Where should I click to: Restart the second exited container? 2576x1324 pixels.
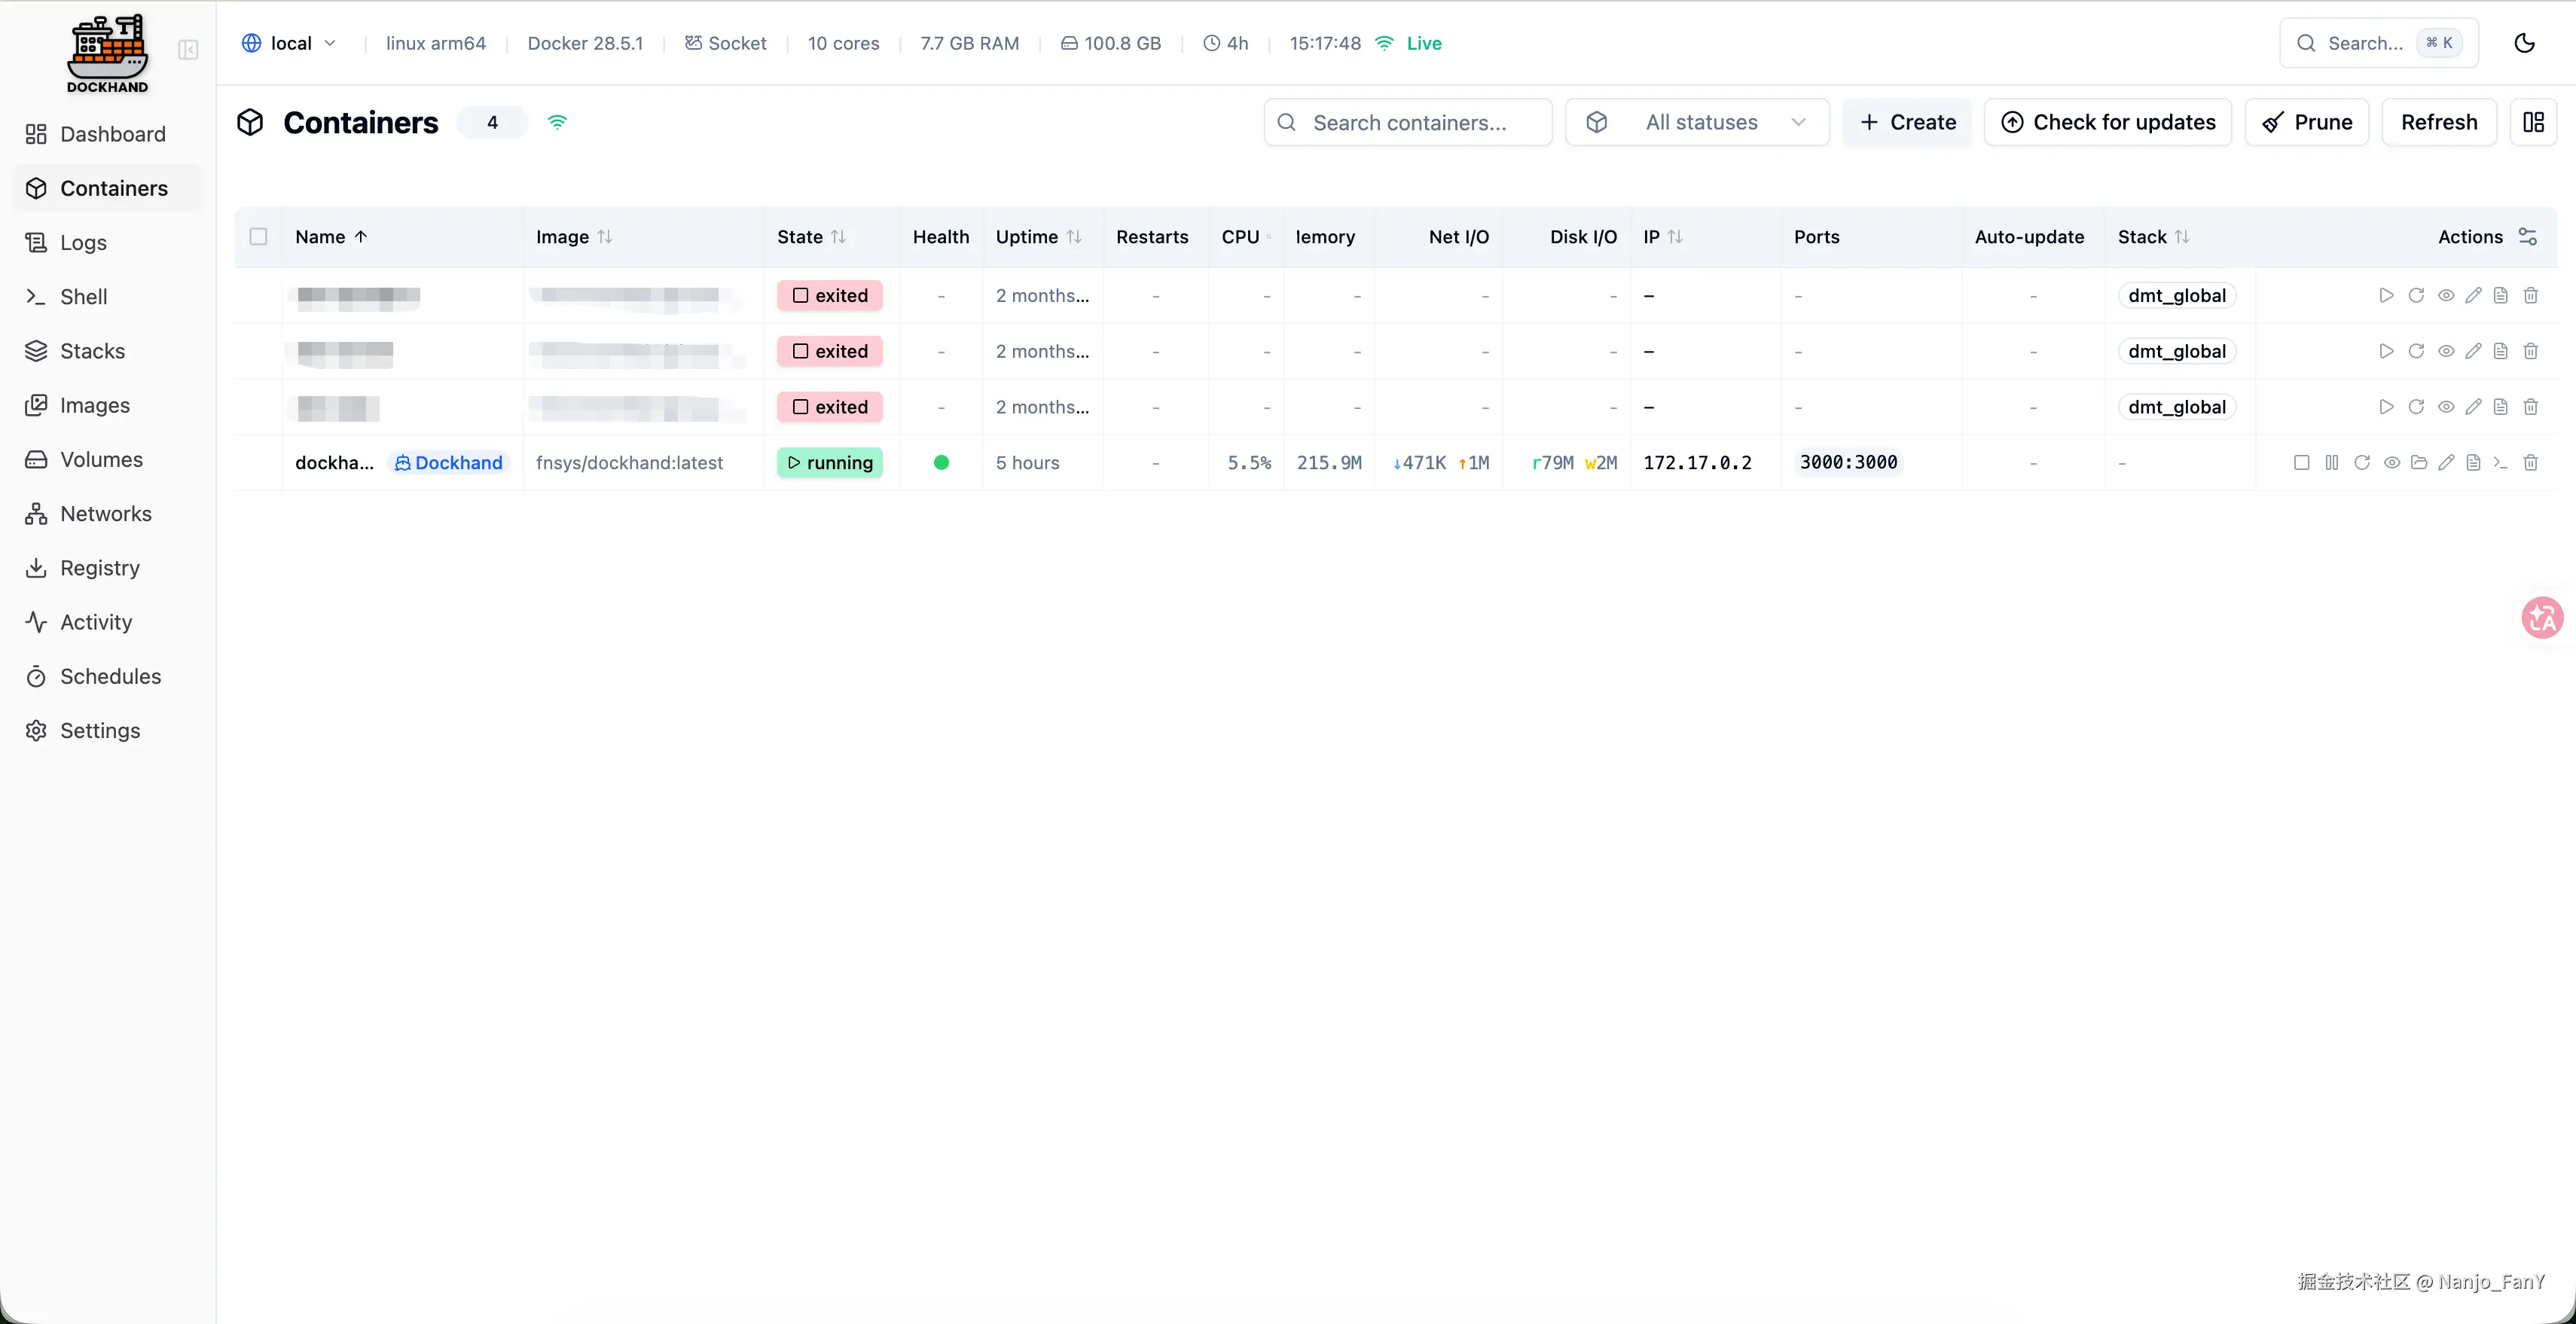pos(2416,351)
